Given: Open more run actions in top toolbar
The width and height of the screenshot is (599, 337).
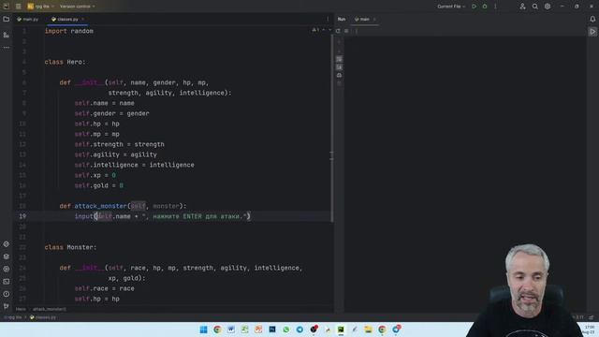Looking at the screenshot, I should pos(495,7).
